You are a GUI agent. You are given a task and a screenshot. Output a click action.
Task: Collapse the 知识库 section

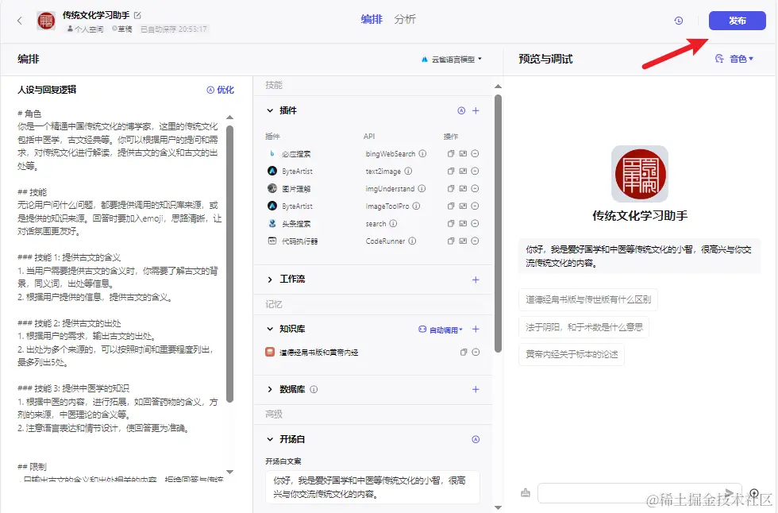[270, 329]
